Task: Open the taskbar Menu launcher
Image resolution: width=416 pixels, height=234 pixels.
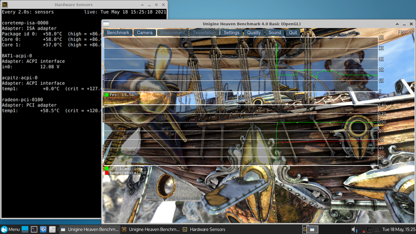Action: 10,229
